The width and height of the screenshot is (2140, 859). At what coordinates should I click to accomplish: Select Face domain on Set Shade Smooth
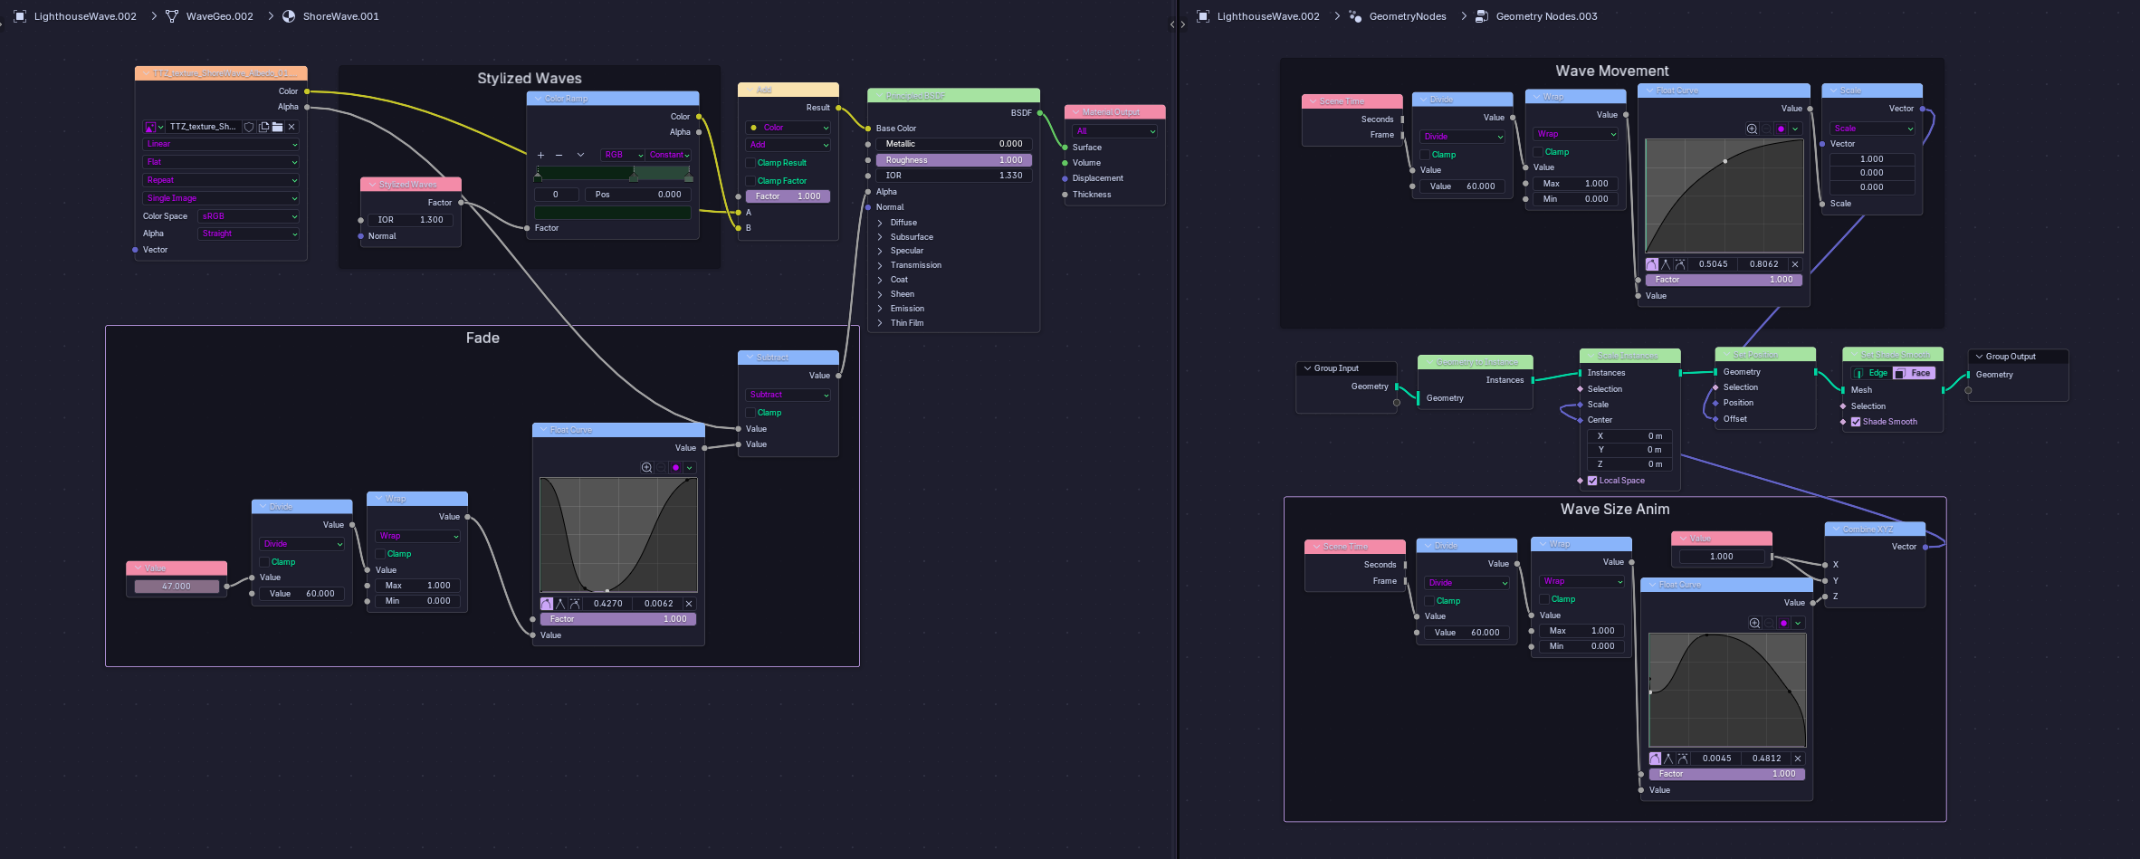click(x=1914, y=373)
